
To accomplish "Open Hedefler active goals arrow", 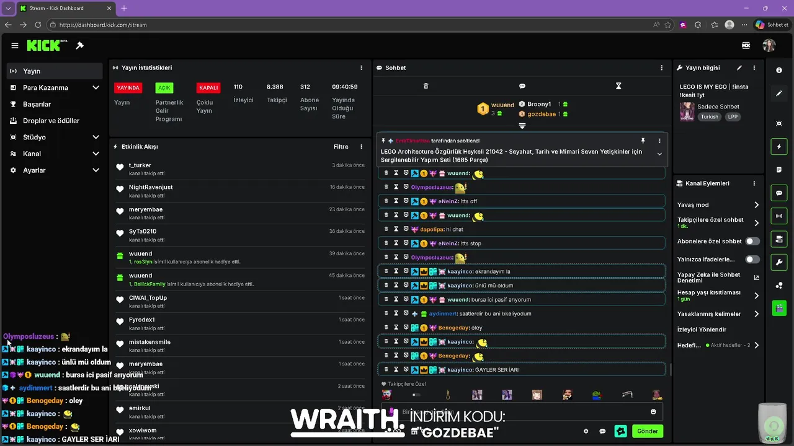I will coord(756,345).
